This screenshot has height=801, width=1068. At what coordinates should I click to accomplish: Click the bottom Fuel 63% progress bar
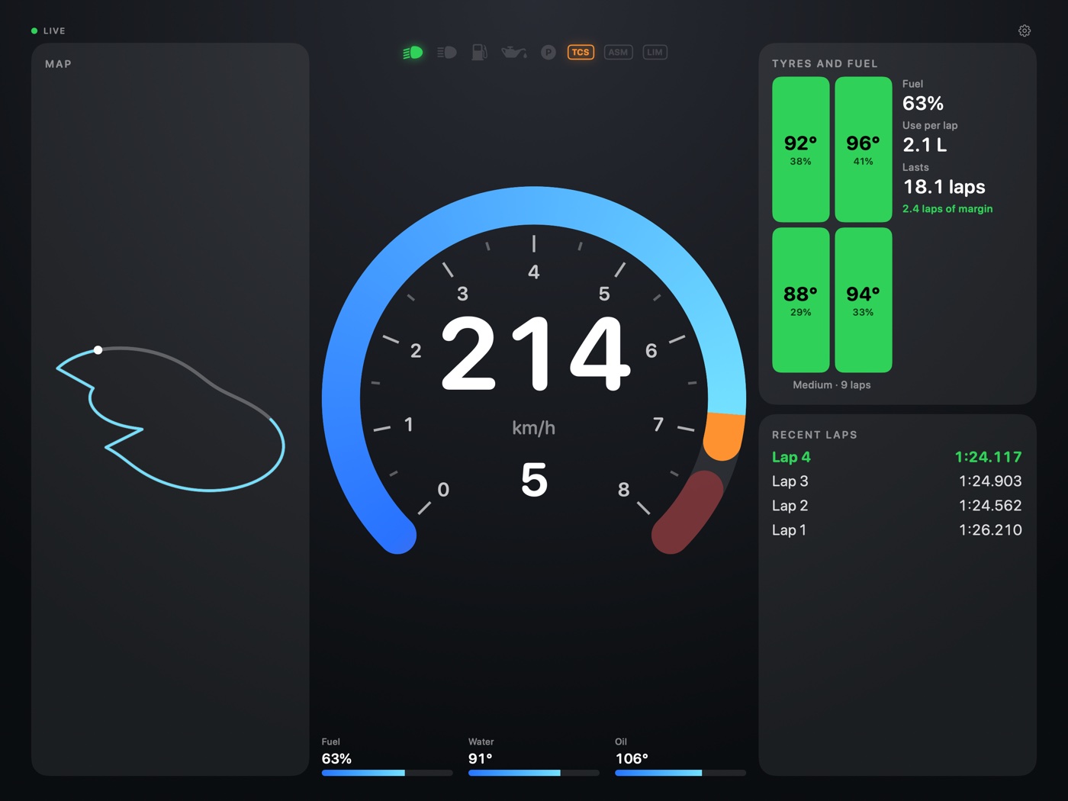387,773
